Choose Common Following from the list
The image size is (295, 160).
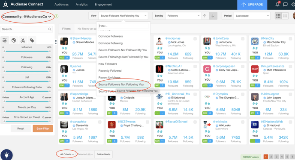tap(111, 43)
